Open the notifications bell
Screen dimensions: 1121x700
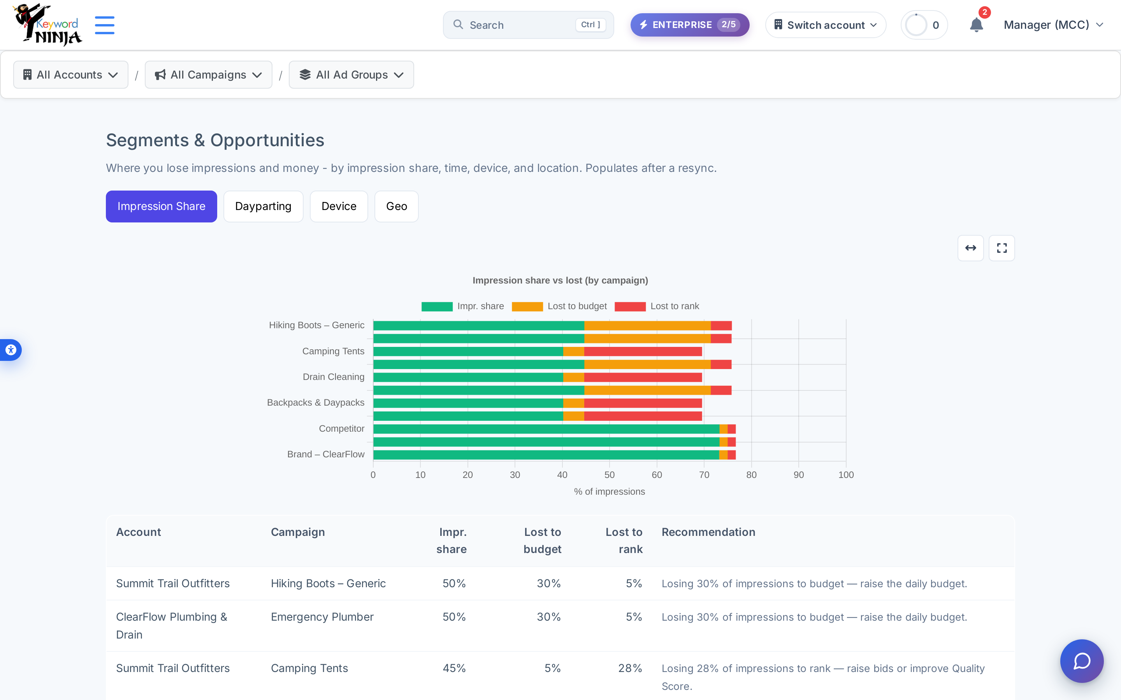point(976,25)
